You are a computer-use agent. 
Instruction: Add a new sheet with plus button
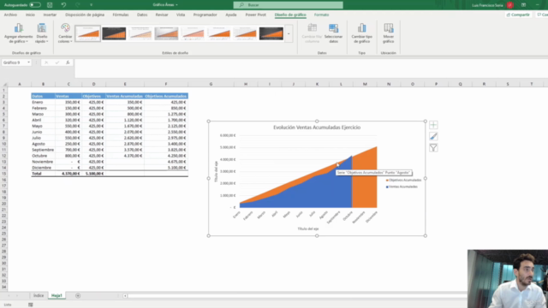coord(78,296)
